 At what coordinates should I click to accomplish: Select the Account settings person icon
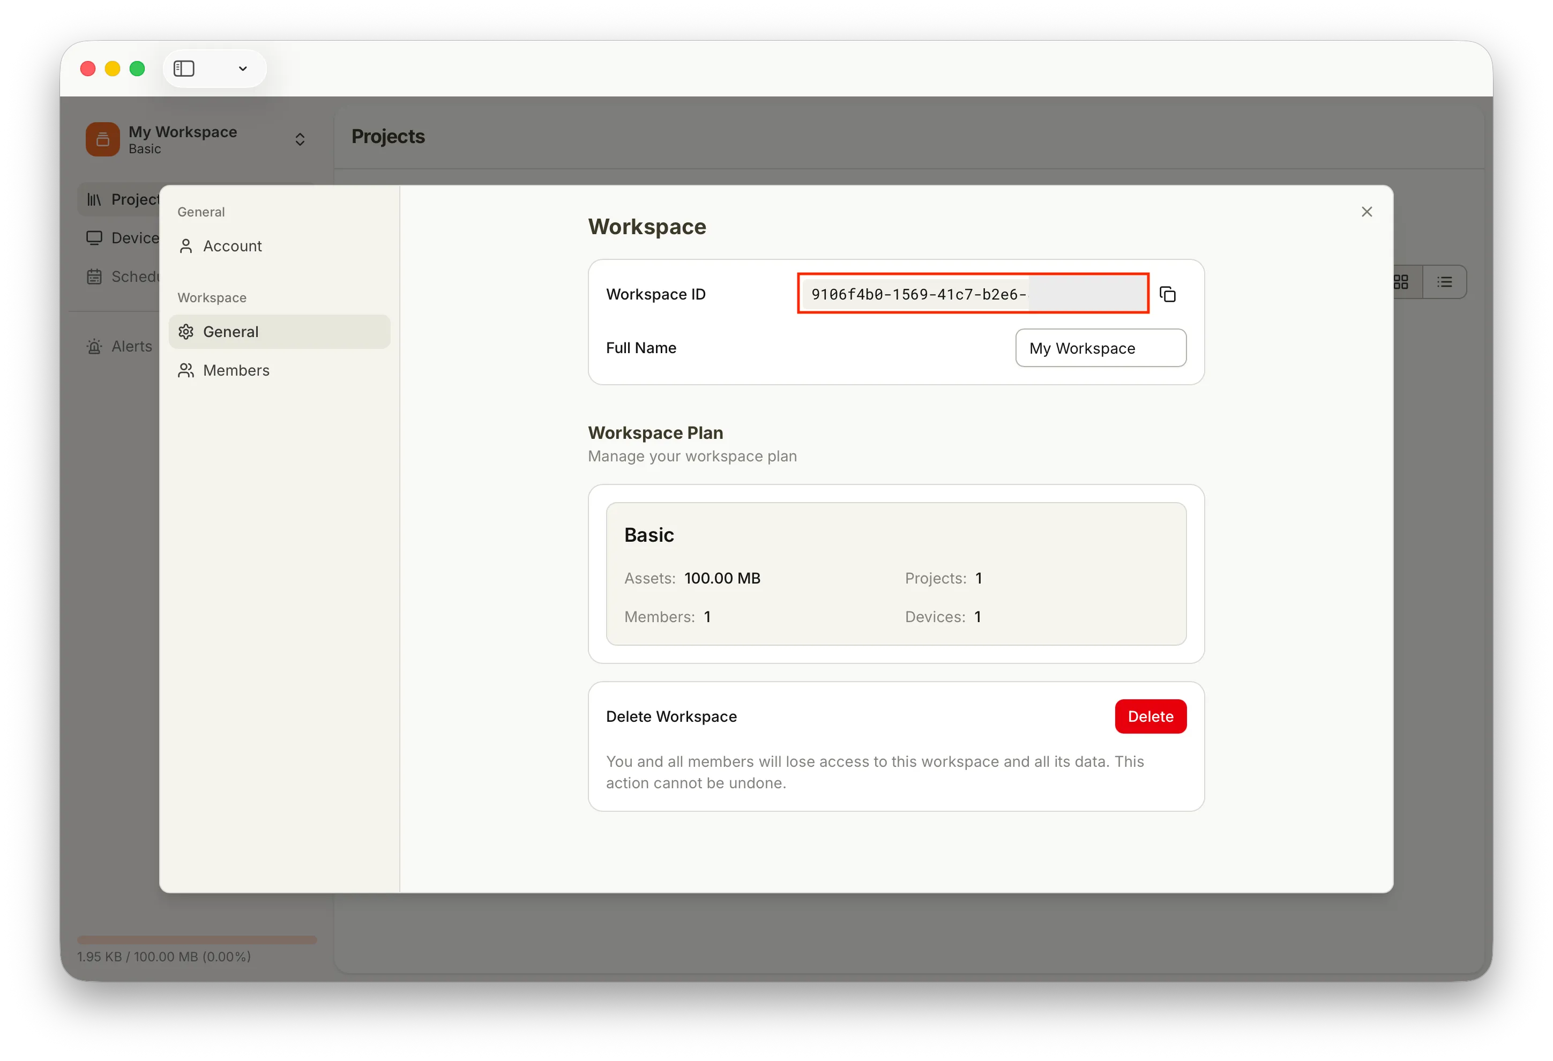pyautogui.click(x=186, y=246)
